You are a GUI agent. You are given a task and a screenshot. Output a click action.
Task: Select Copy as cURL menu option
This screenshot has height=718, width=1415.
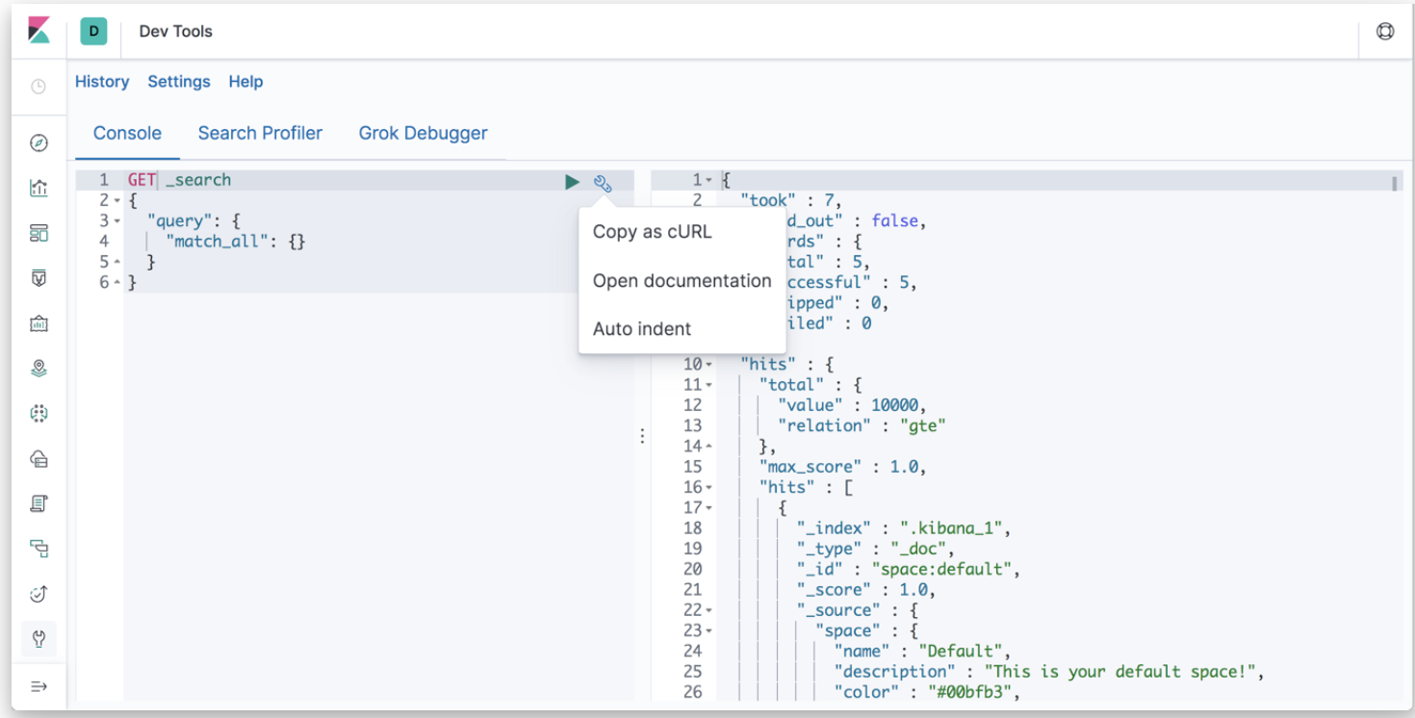pyautogui.click(x=652, y=232)
